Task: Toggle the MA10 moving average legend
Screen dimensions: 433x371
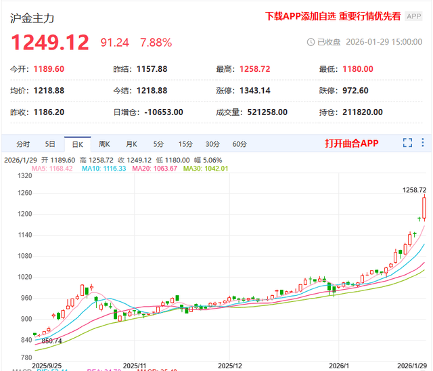Action: coord(105,169)
